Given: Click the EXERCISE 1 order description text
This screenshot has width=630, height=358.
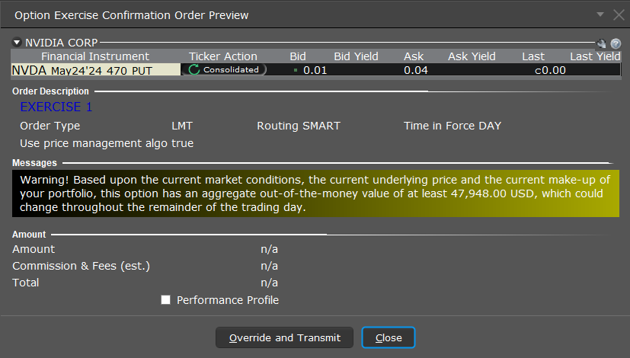Looking at the screenshot, I should click(x=56, y=107).
